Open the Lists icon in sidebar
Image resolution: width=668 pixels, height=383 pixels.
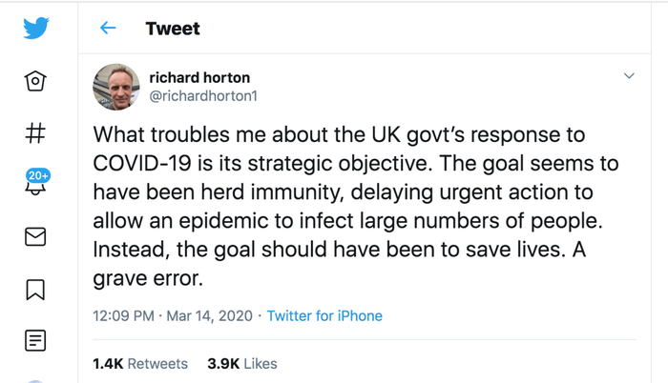[x=35, y=339]
